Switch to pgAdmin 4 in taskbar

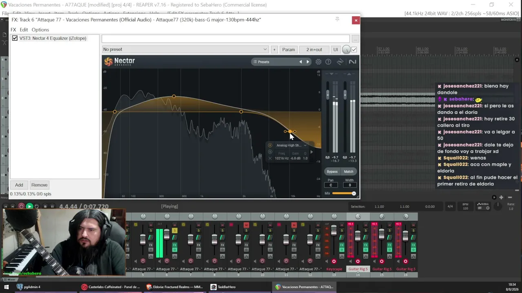pyautogui.click(x=29, y=287)
